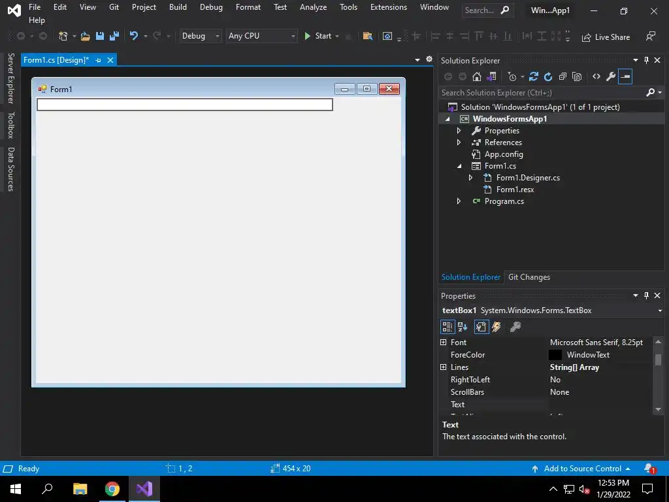Open the dropdown arrow next to Start
This screenshot has height=502, width=669.
(337, 37)
